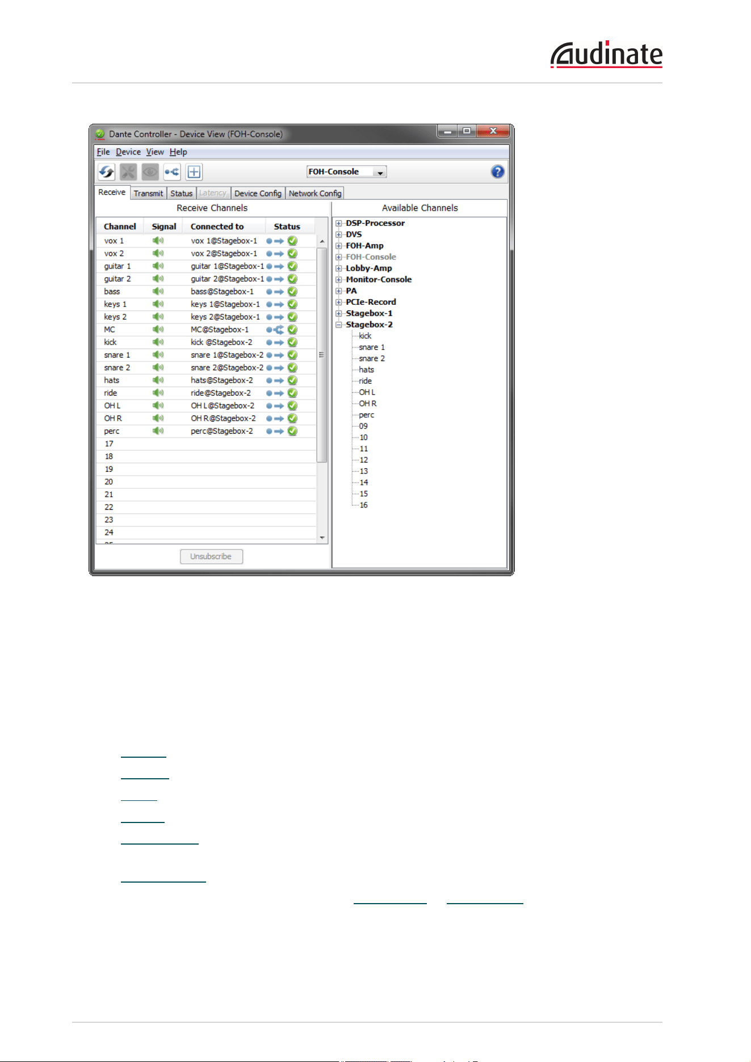Click multicast status icon in MC row
751x1062 pixels.
click(275, 329)
